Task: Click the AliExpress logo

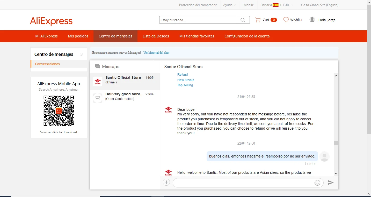Action: [51, 21]
